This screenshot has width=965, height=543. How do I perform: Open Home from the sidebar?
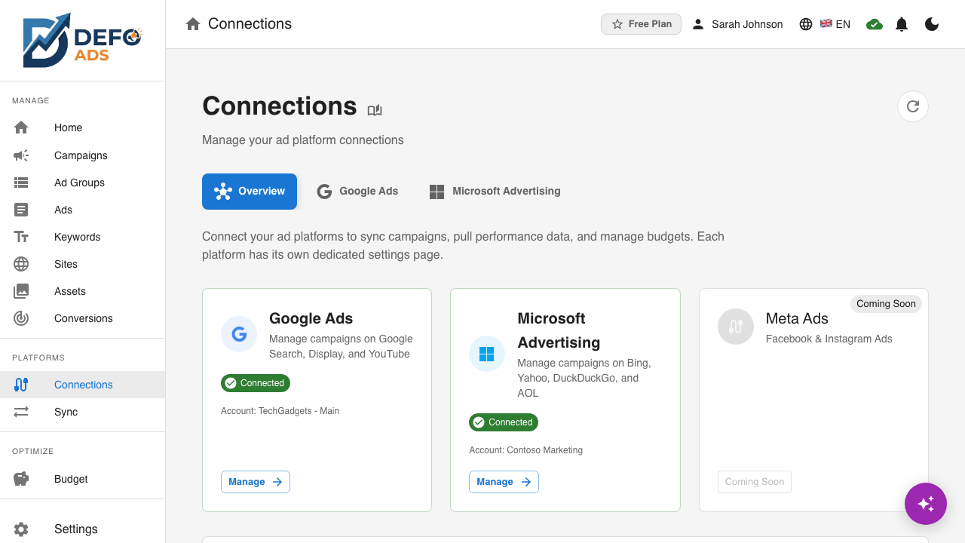pos(82,127)
